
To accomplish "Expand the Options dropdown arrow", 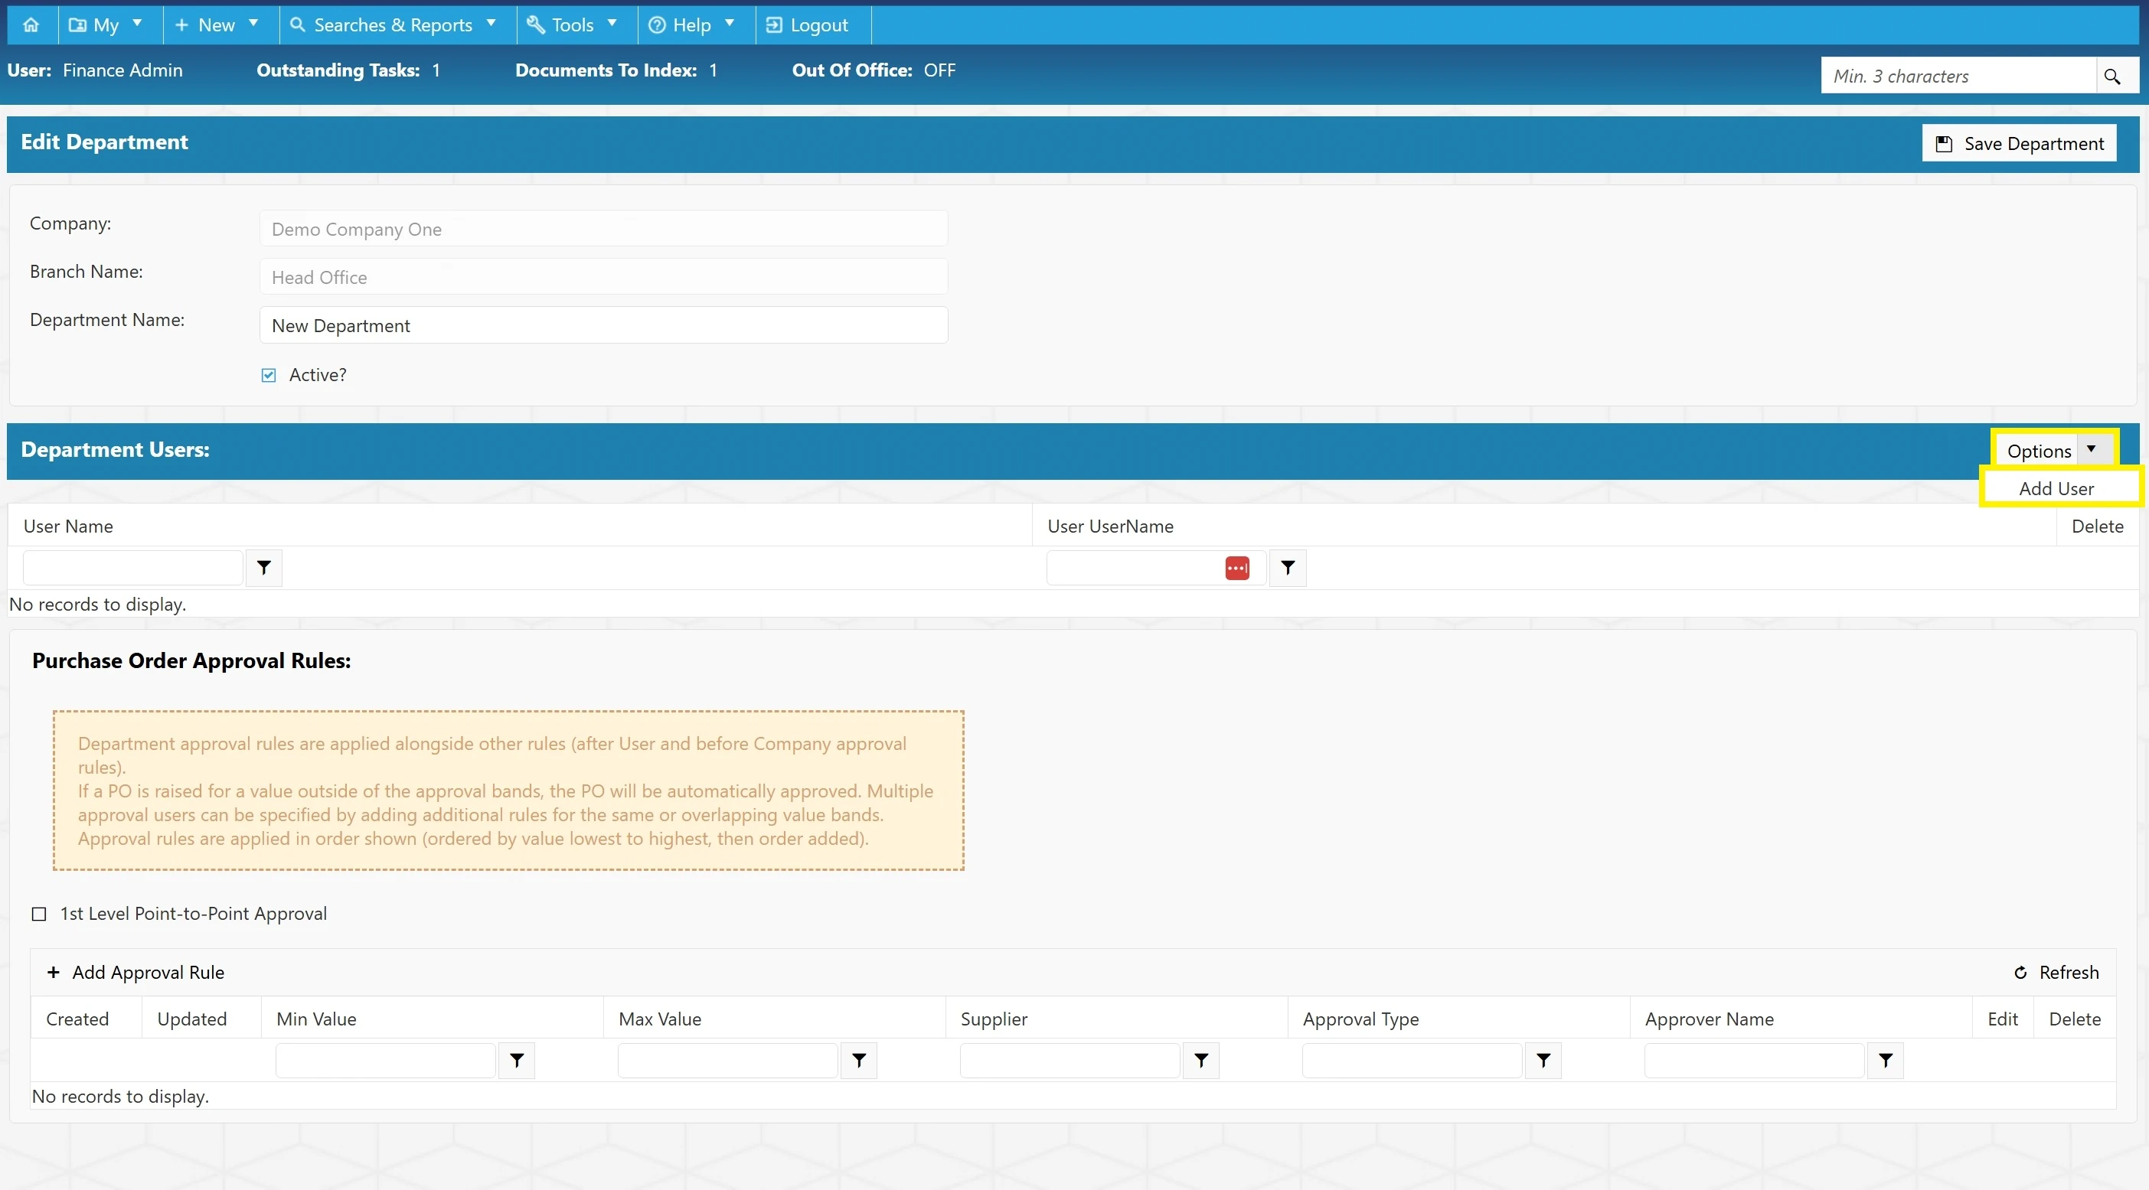I will click(2092, 448).
